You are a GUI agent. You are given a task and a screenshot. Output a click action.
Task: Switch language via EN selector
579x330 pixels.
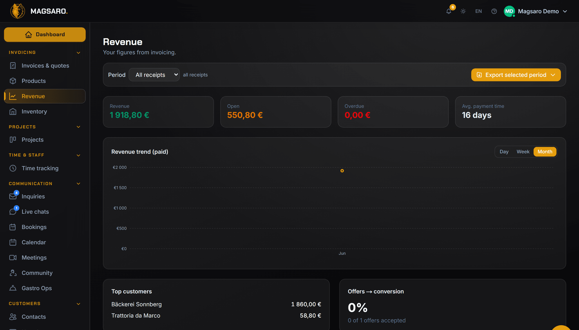(x=478, y=11)
